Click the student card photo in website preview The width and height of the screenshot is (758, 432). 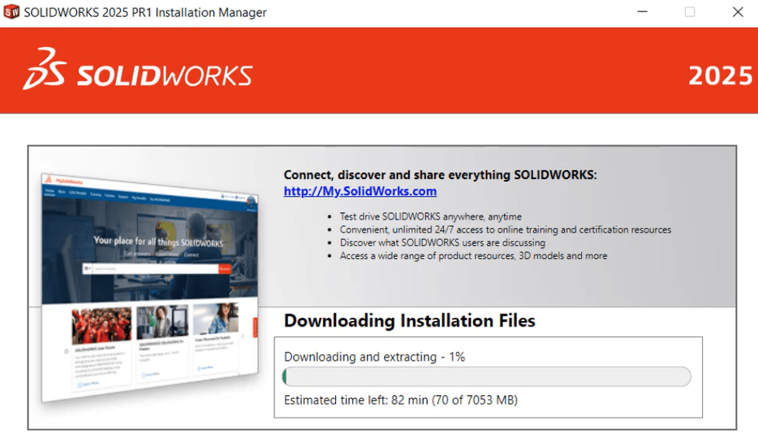pos(215,320)
